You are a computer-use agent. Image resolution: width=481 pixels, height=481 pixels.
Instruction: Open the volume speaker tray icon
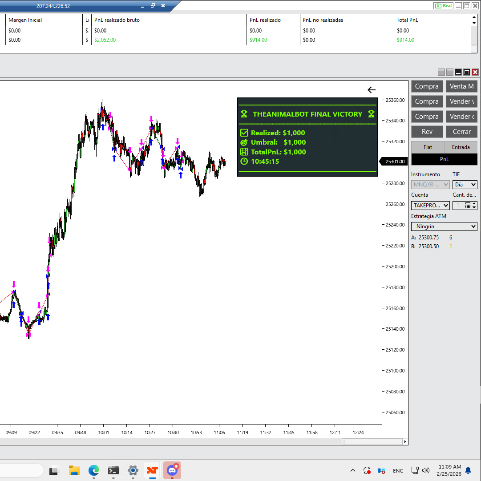tap(426, 470)
